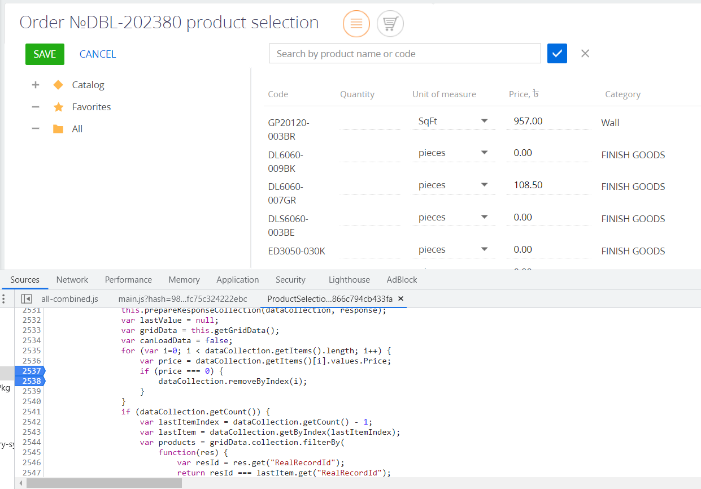Edit price field for DL6060-009BK

point(548,153)
